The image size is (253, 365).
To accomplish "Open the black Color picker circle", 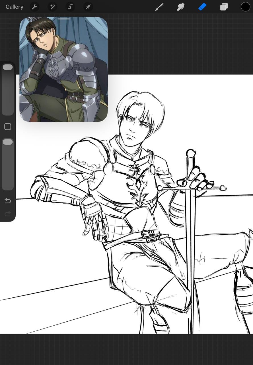I will pyautogui.click(x=245, y=7).
